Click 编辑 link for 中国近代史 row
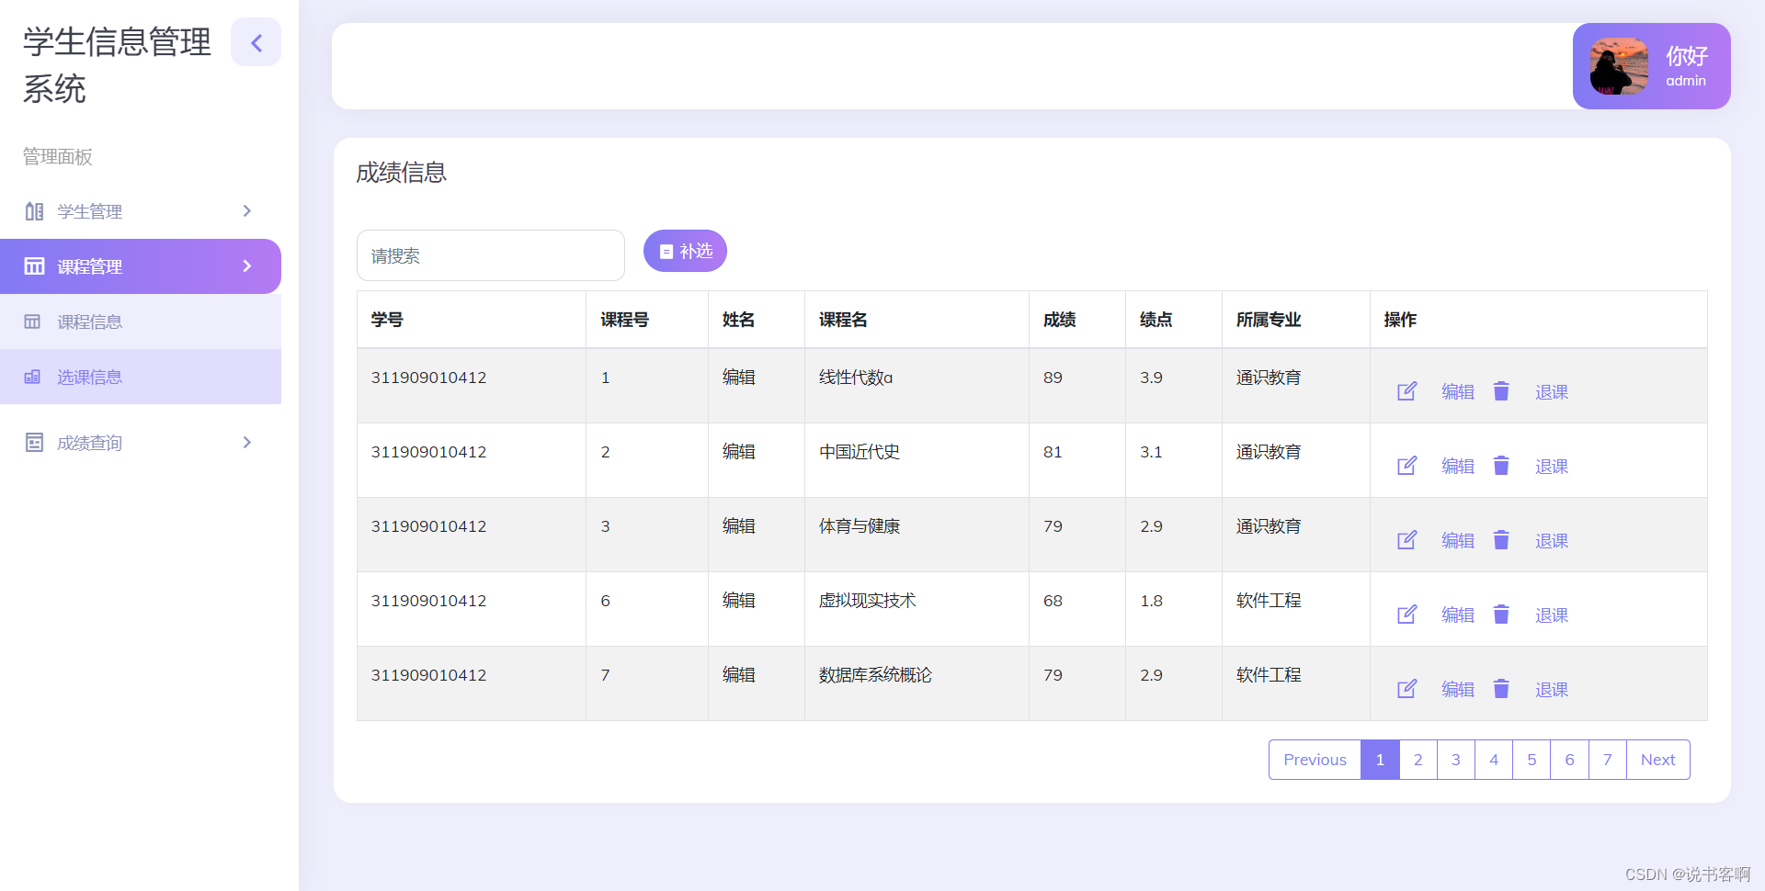This screenshot has width=1765, height=891. 1457,467
